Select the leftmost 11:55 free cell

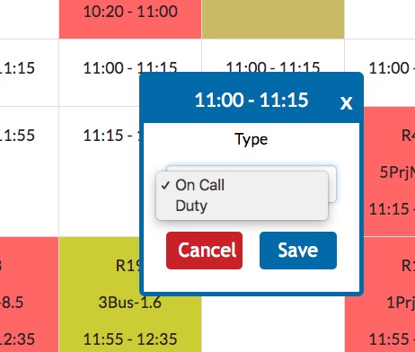29,172
